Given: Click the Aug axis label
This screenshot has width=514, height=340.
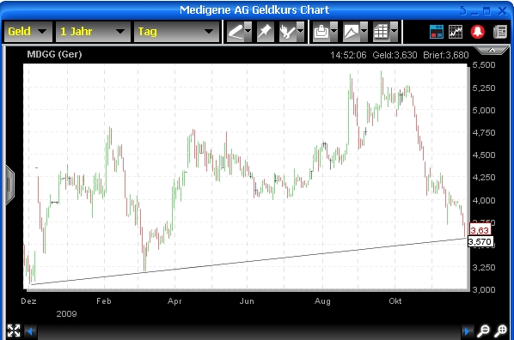Looking at the screenshot, I should click(322, 301).
